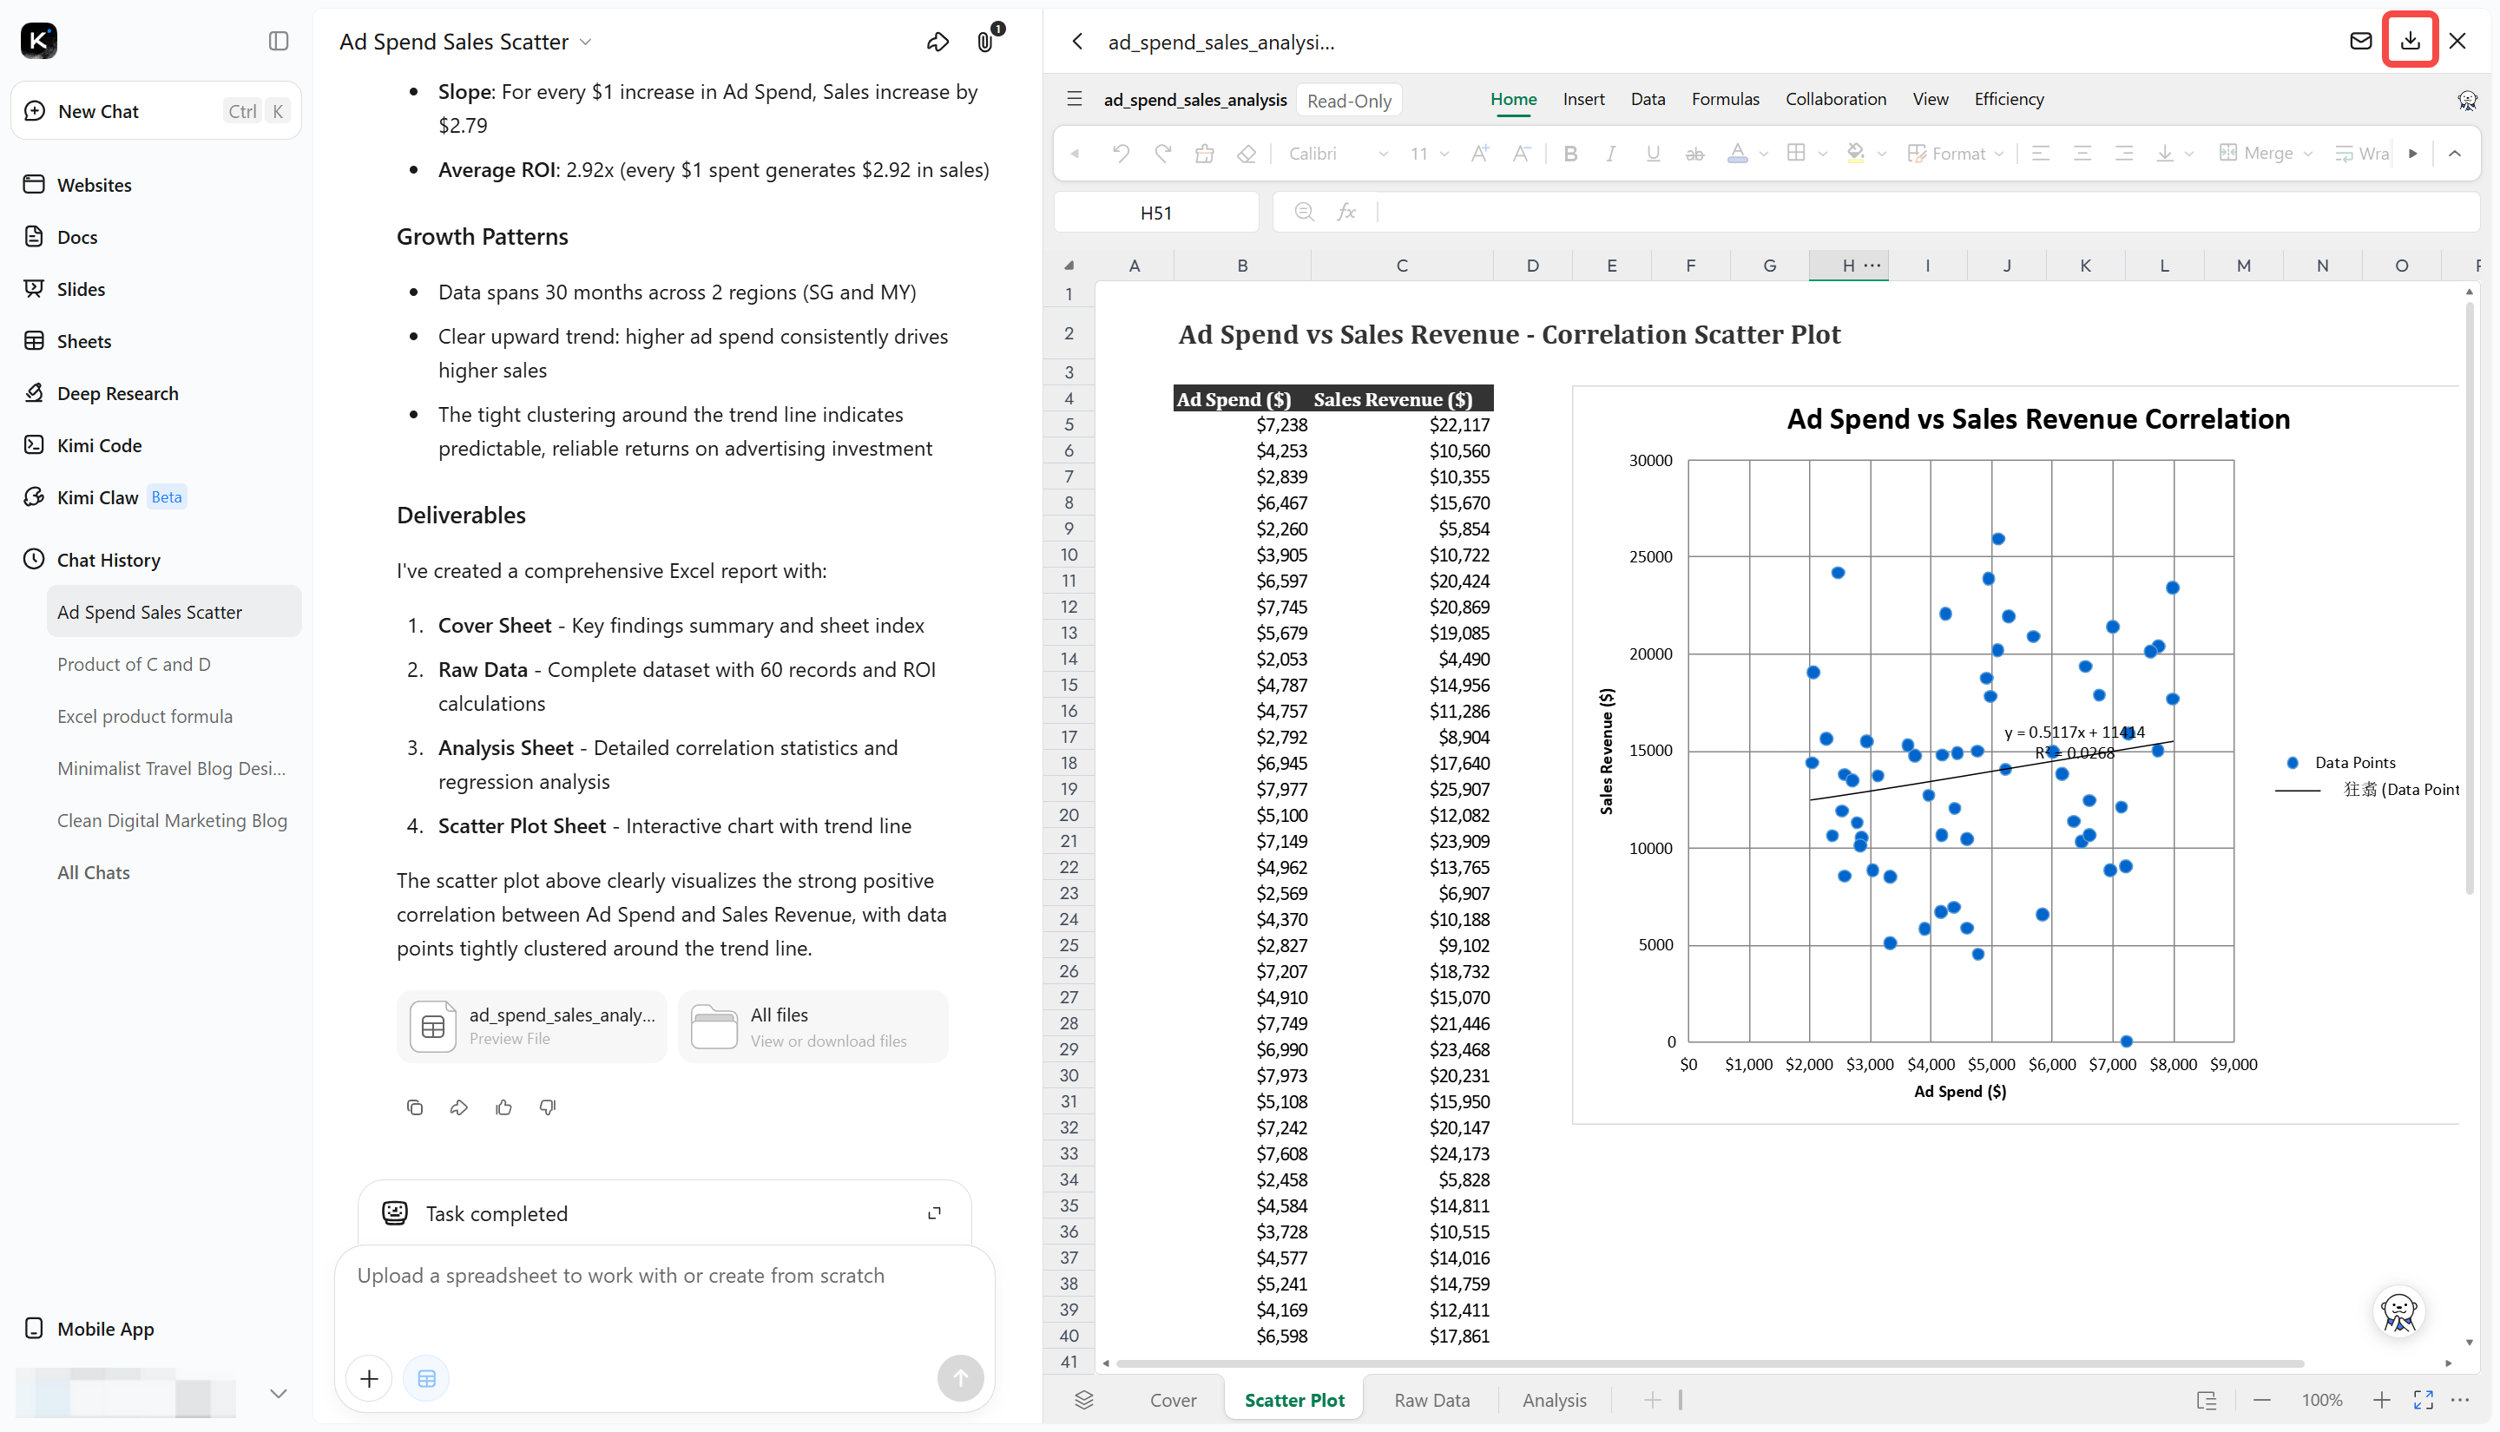2500x1432 pixels.
Task: Click the sheets mode icon in chat input
Action: point(426,1378)
